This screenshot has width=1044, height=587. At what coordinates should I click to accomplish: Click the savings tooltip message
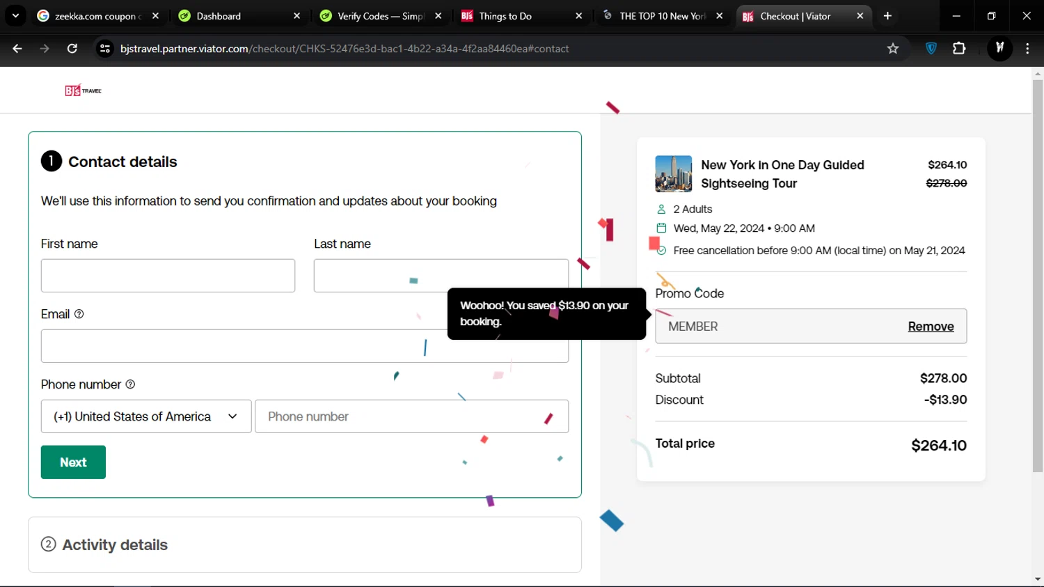coord(546,313)
